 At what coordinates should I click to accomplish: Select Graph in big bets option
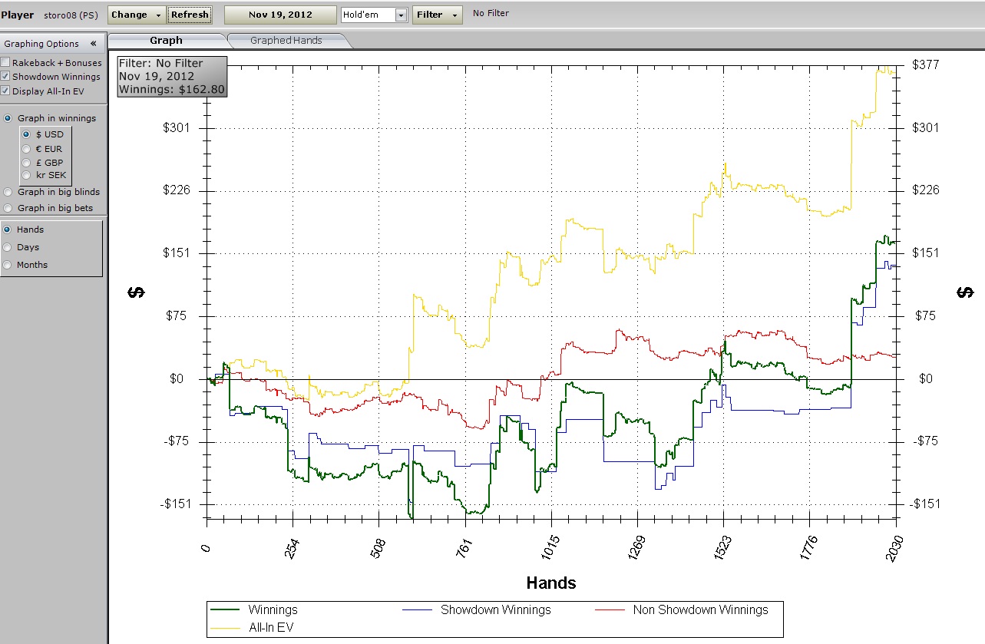pos(8,208)
